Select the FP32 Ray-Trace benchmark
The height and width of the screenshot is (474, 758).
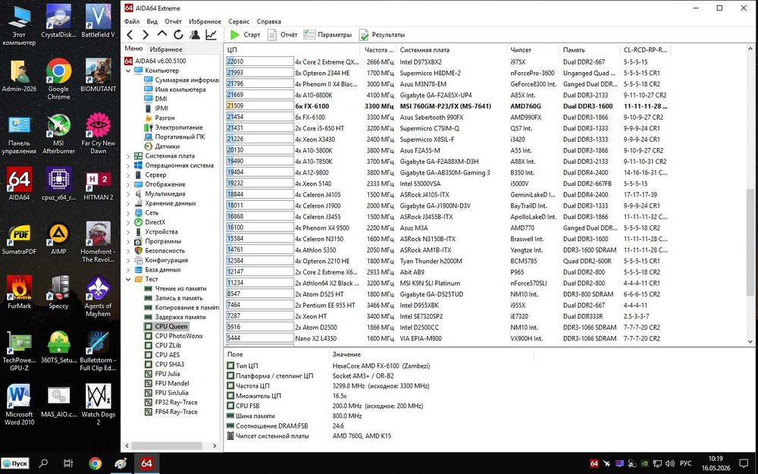(176, 402)
